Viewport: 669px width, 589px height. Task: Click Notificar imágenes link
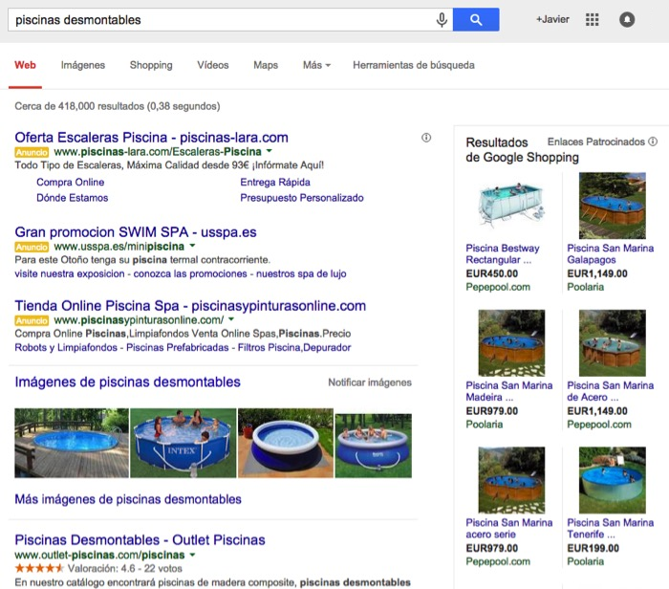coord(370,382)
